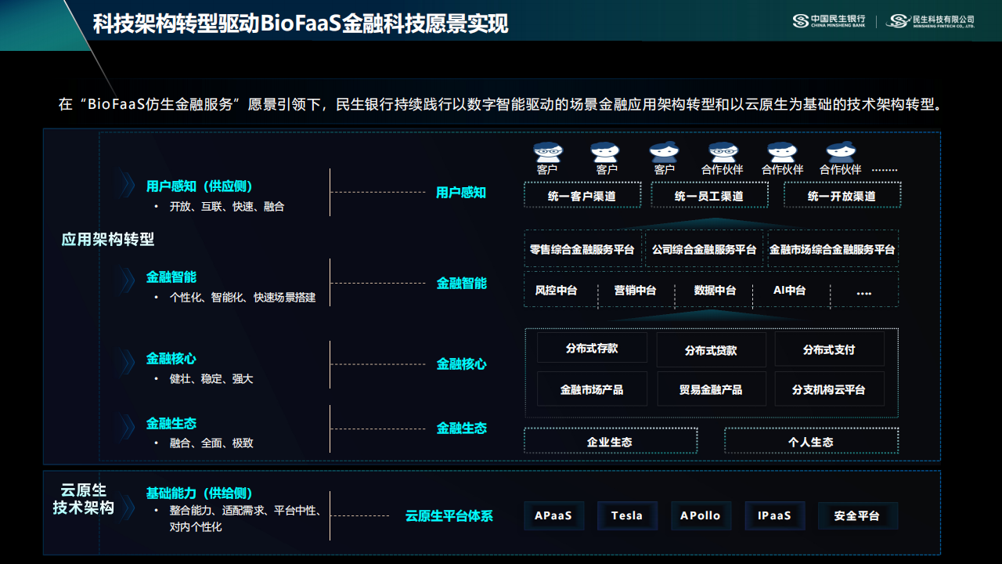Click the bullet text 融合、全面、极致
Viewport: 1002px width, 564px height.
[211, 443]
